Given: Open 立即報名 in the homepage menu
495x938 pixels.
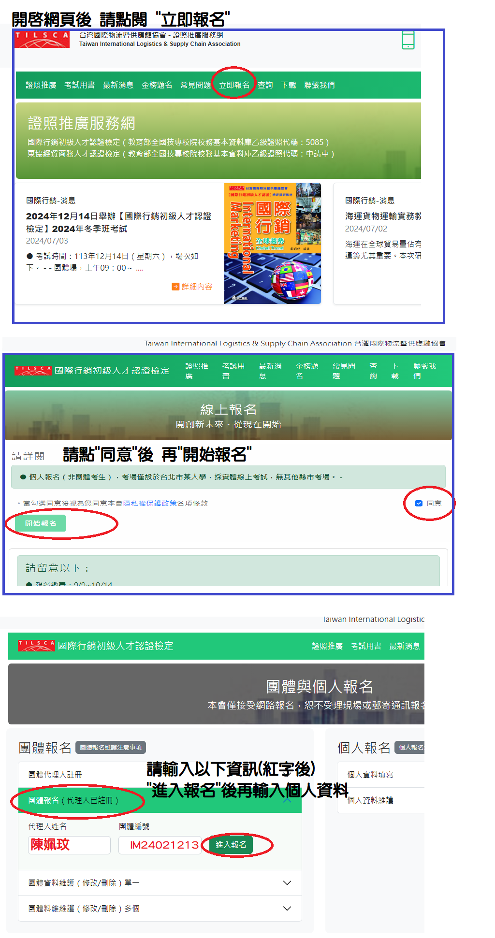Looking at the screenshot, I should click(x=234, y=85).
